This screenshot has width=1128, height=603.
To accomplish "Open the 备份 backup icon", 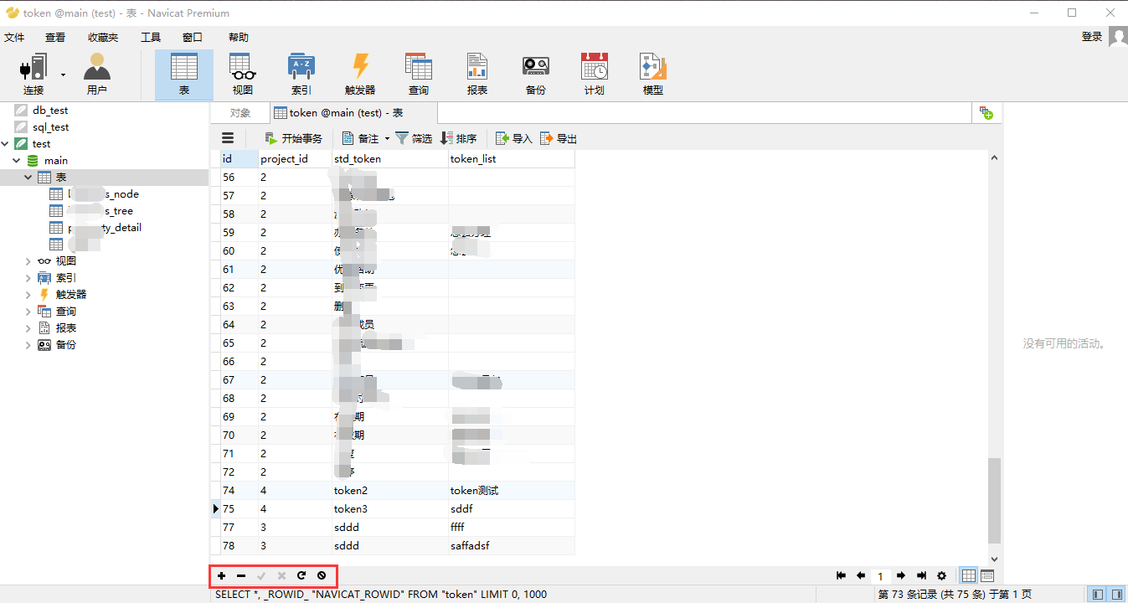I will tap(535, 72).
